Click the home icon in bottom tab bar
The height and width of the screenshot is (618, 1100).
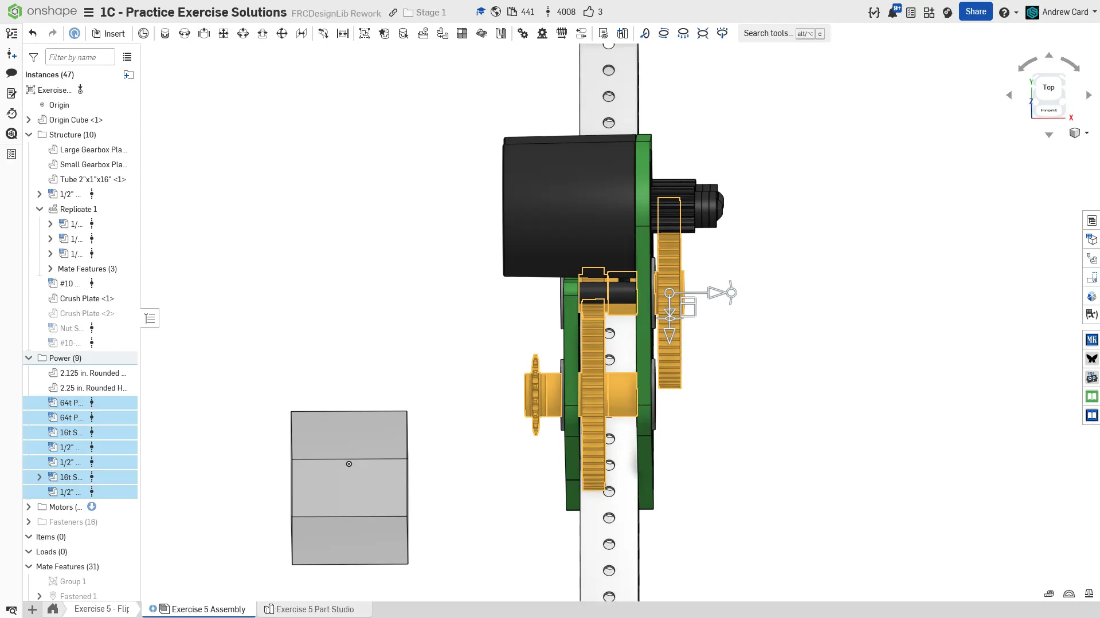tap(53, 609)
